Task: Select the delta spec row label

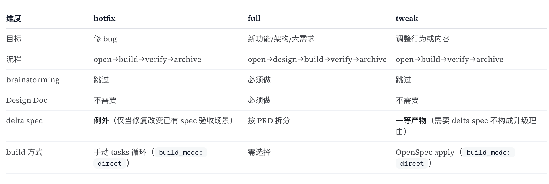Action: 24,121
